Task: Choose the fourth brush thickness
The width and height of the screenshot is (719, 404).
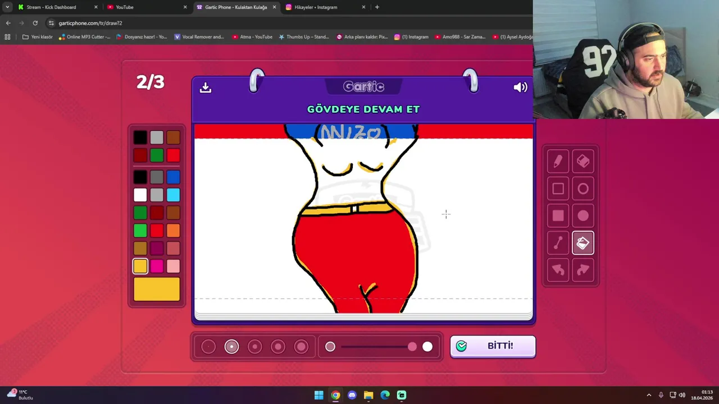Action: pos(278,347)
